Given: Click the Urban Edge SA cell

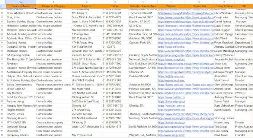Looking at the screenshot, I should tap(21, 89).
